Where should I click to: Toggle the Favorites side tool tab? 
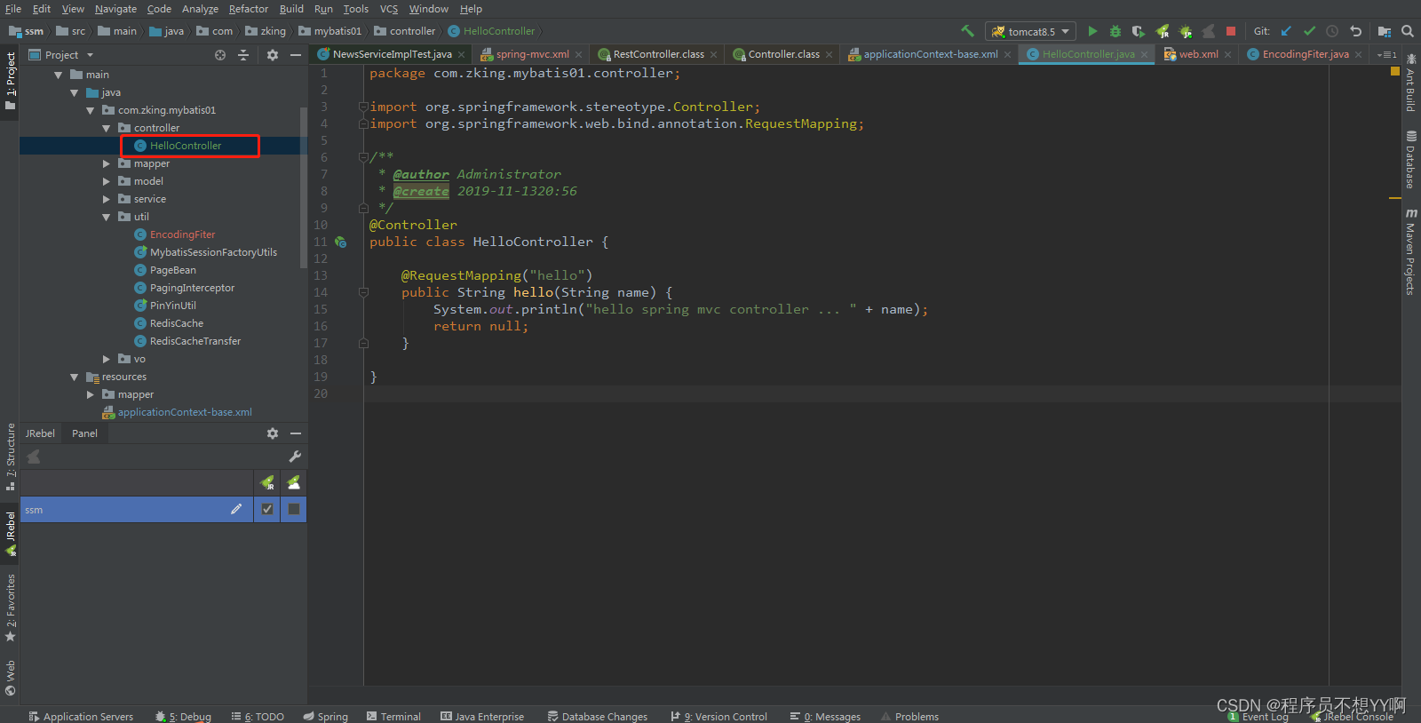tap(10, 608)
